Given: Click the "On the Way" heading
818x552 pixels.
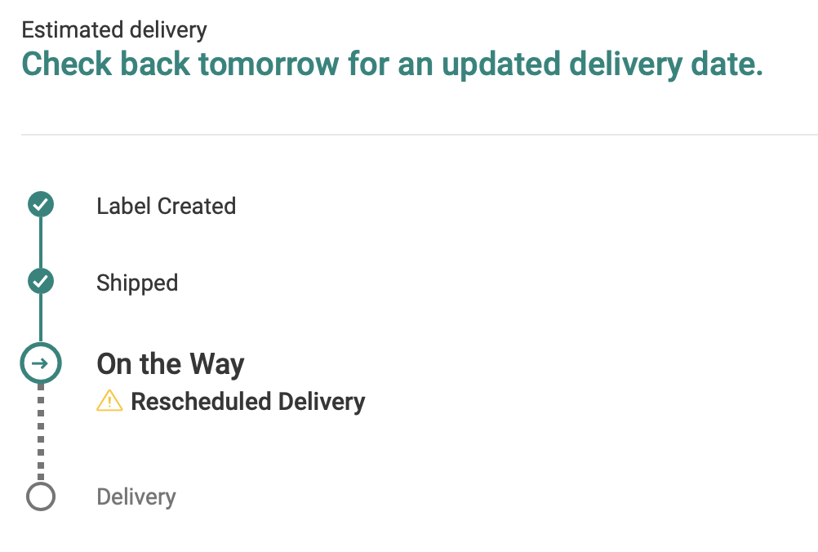Looking at the screenshot, I should (170, 364).
